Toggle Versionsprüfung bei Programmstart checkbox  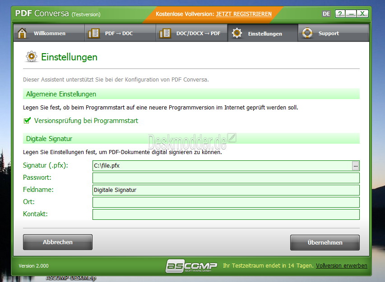(x=27, y=121)
